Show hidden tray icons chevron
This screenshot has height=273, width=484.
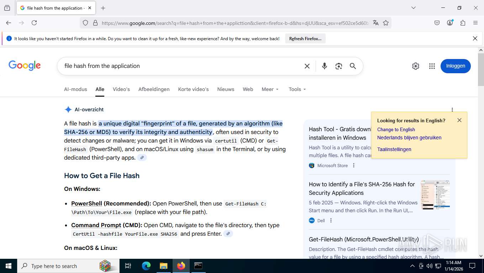tap(412, 266)
